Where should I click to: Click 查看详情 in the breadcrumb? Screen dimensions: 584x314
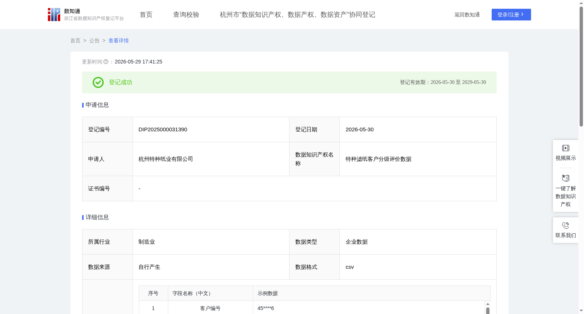(119, 41)
